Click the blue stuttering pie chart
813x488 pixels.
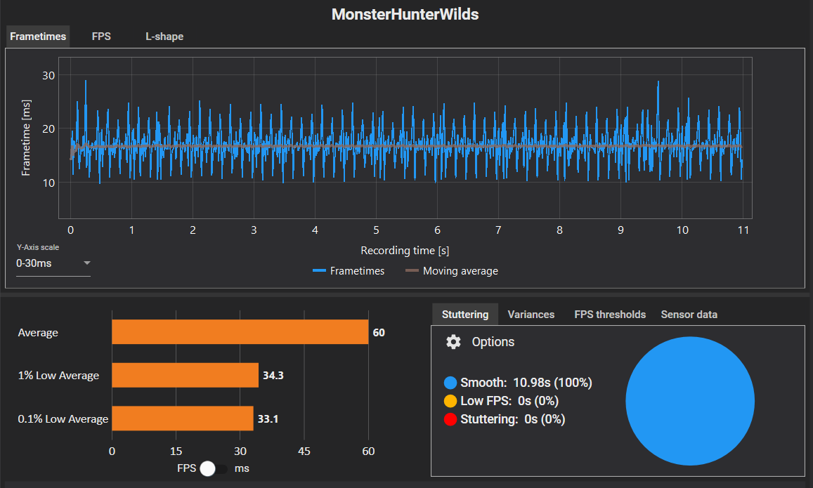tap(689, 401)
